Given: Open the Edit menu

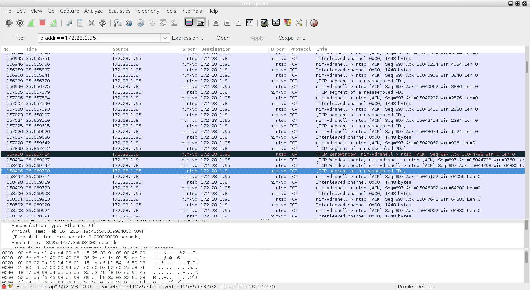Looking at the screenshot, I should coord(21,11).
